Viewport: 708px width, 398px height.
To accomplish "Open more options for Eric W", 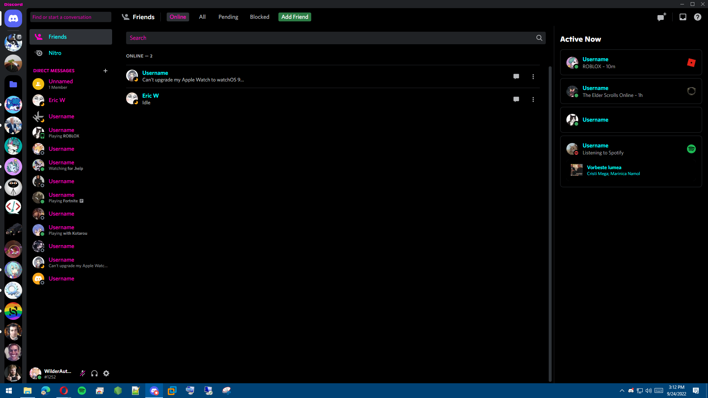I will point(533,99).
